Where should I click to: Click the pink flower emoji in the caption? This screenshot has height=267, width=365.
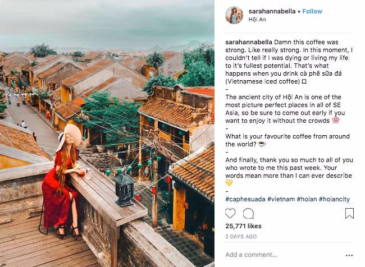335,121
